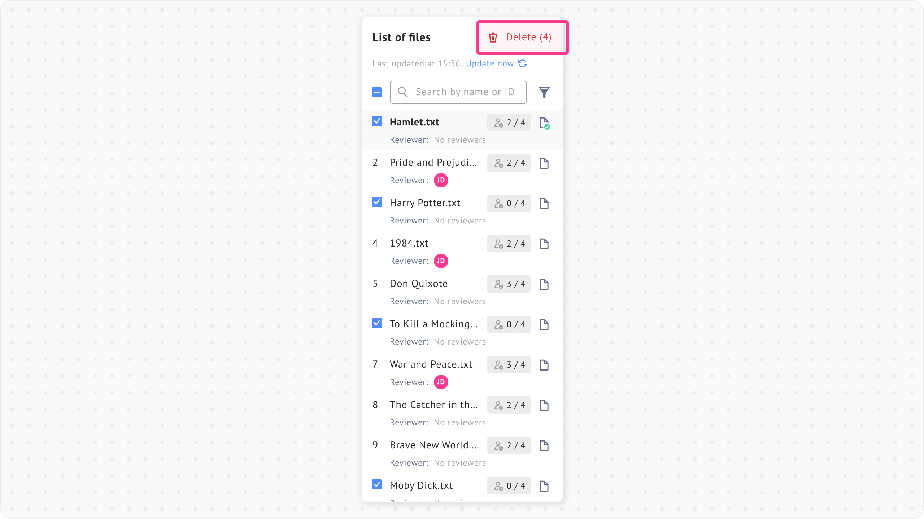Click the document icon next to Don Quixote
Image resolution: width=924 pixels, height=519 pixels.
(544, 284)
